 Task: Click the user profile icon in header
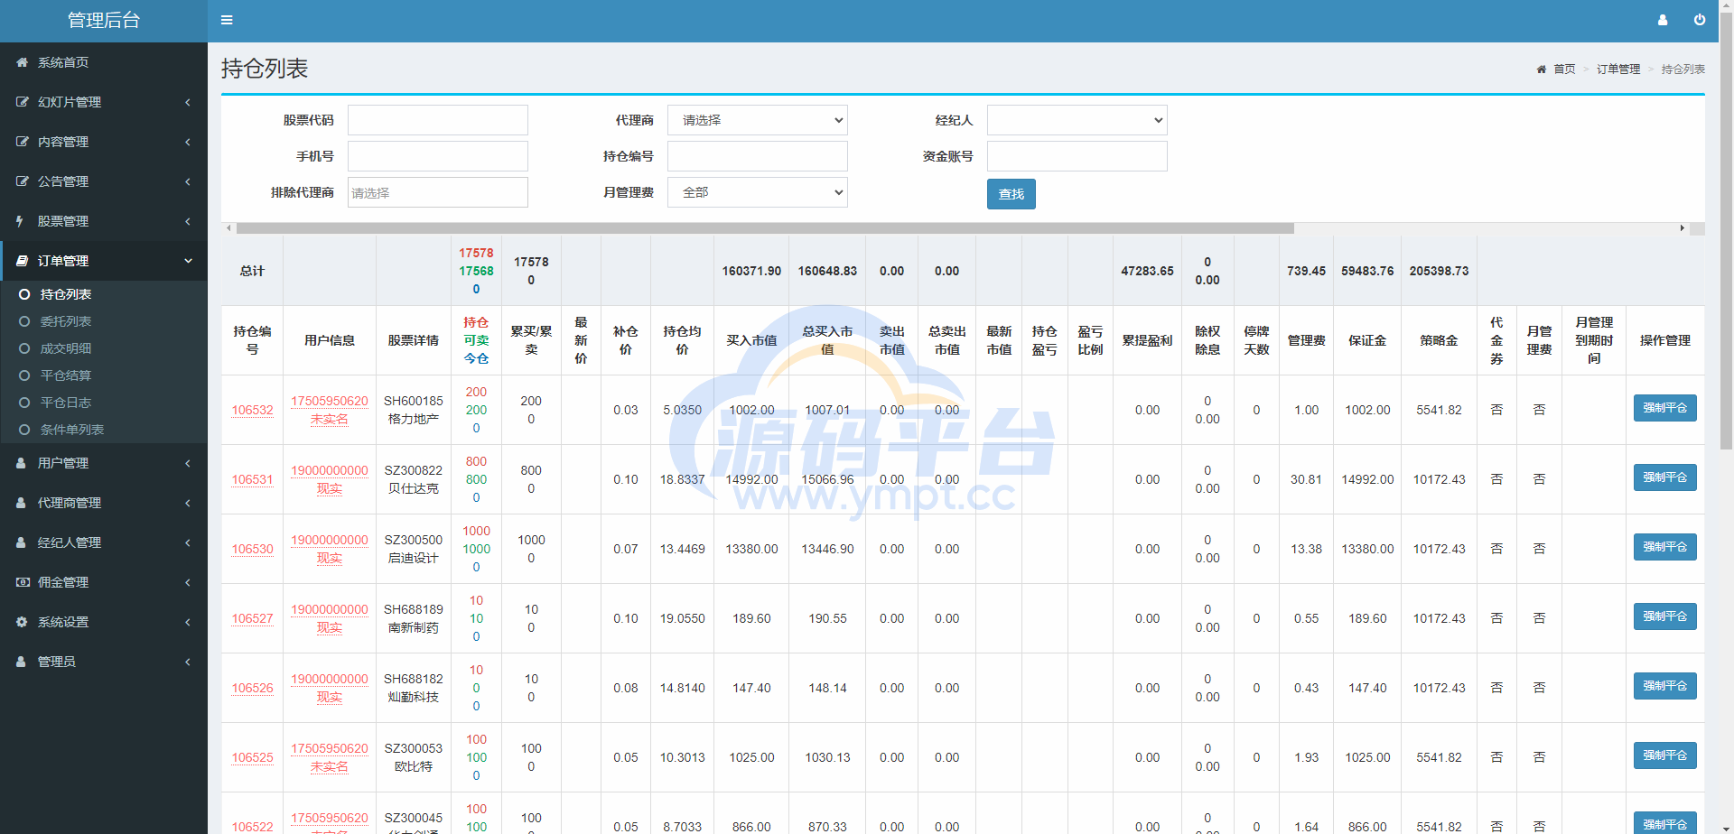click(x=1662, y=20)
